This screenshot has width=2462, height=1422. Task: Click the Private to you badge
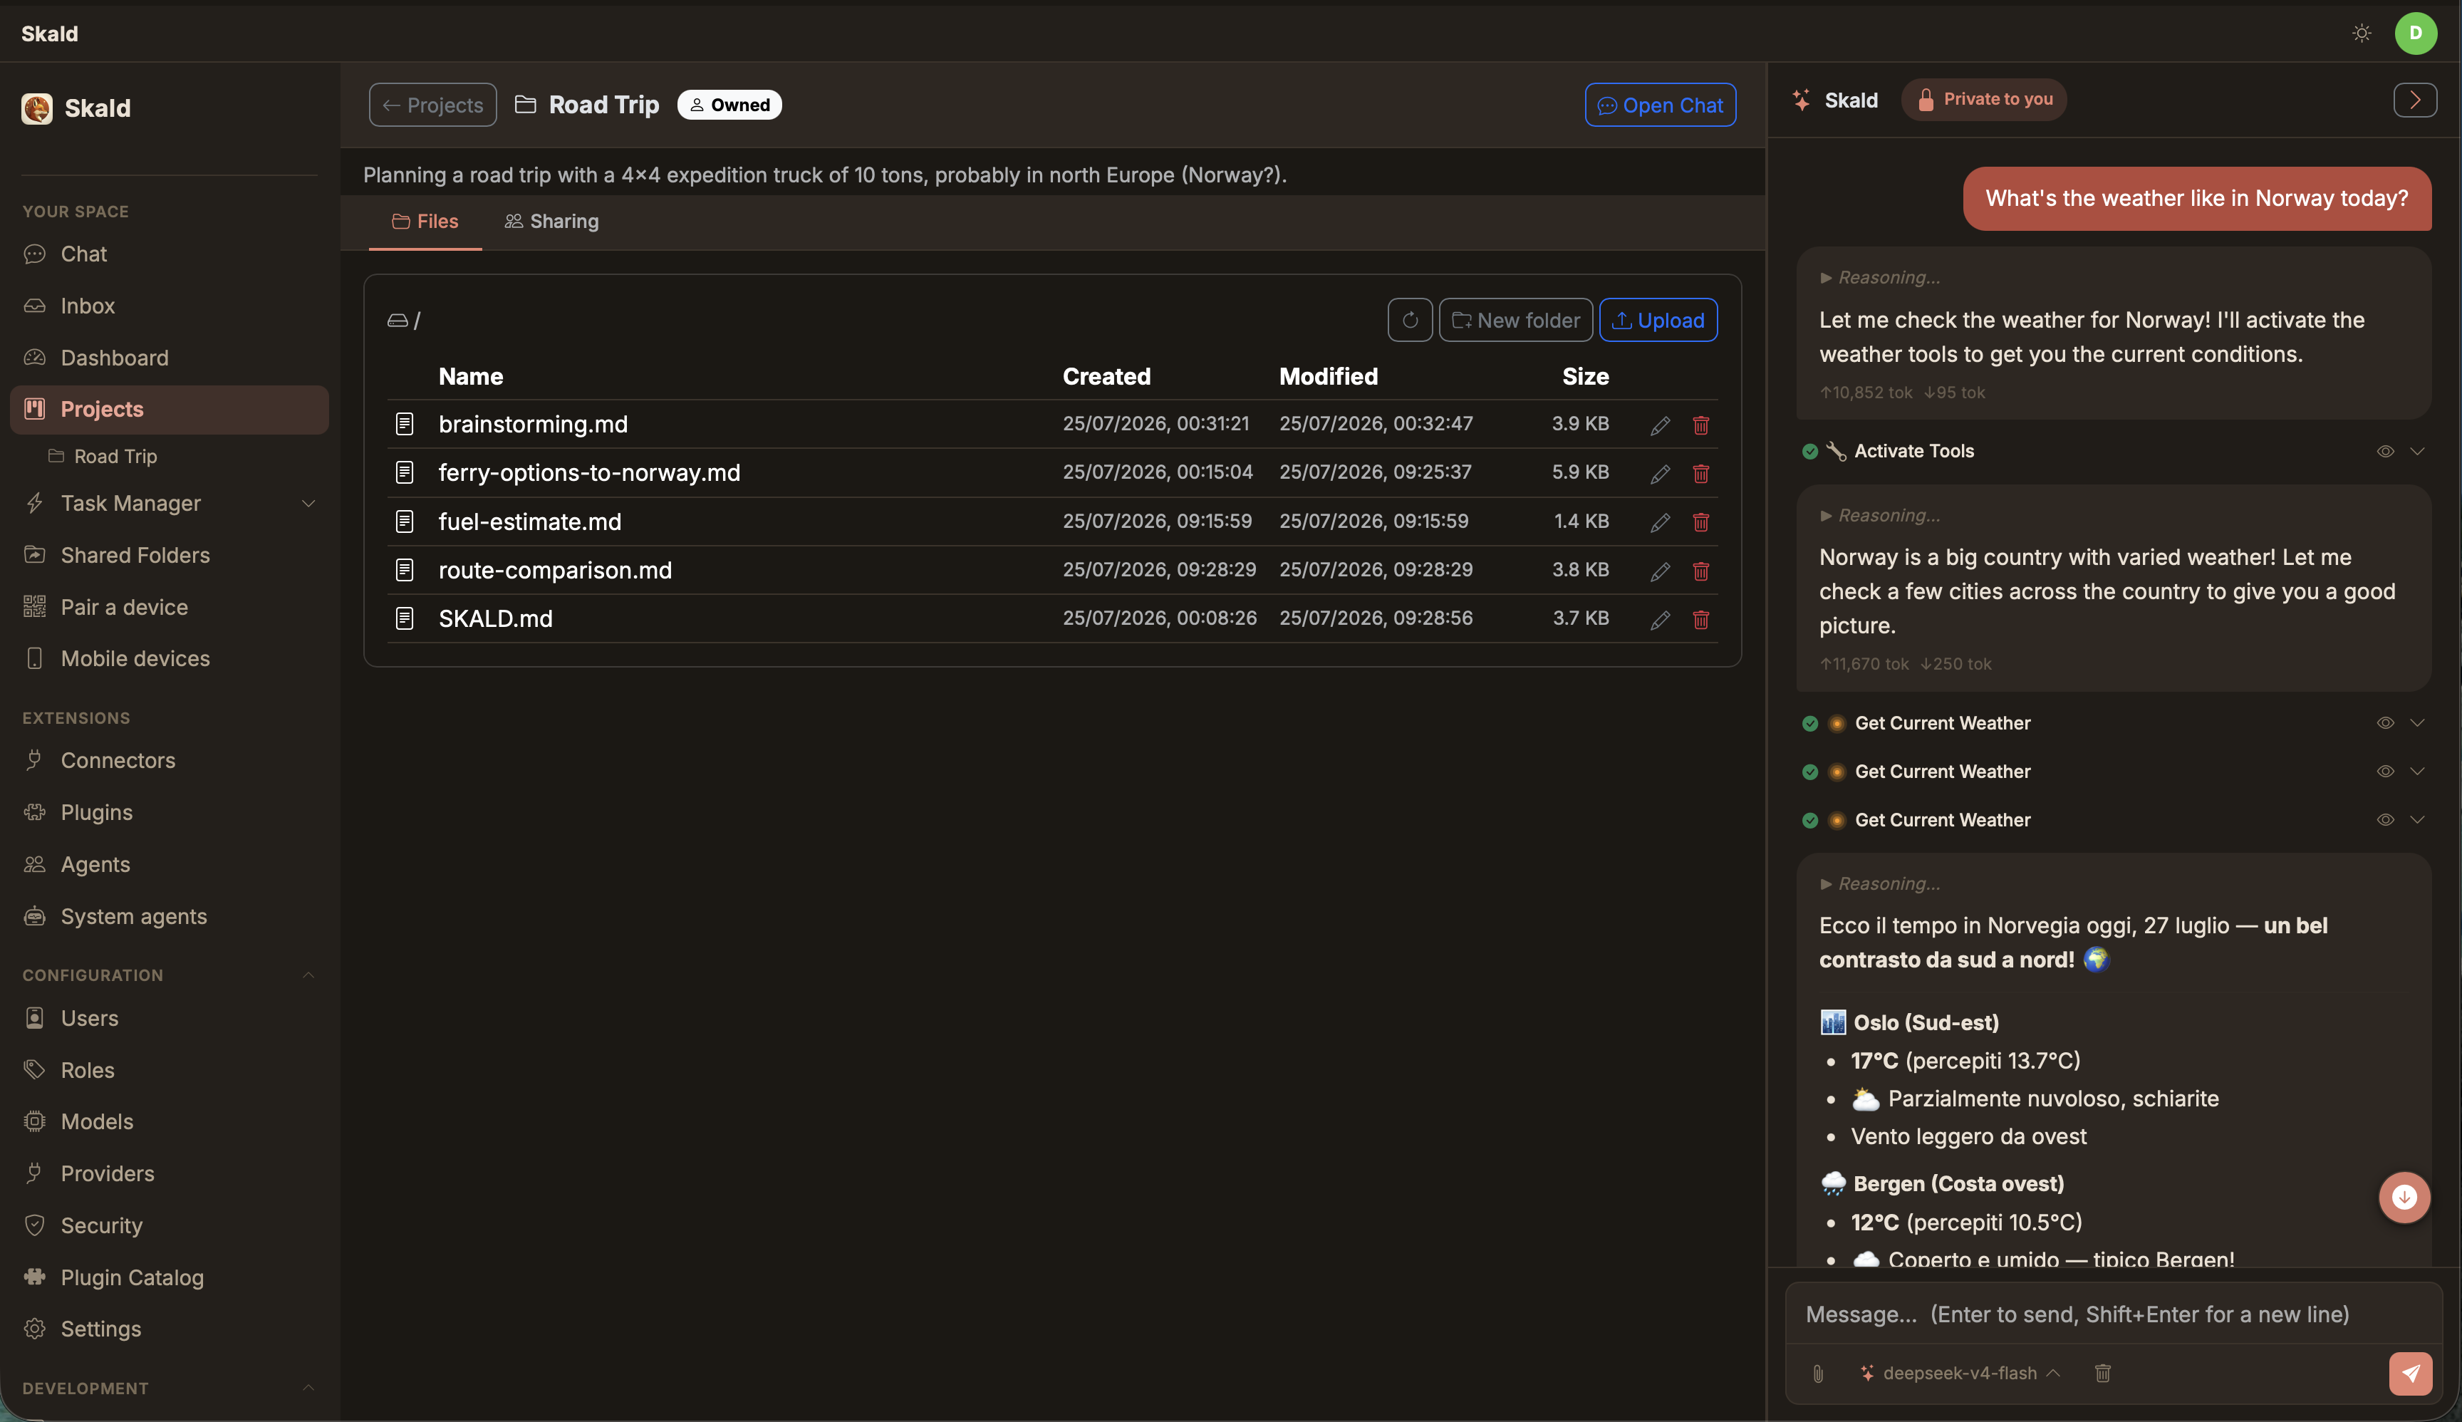pos(1983,100)
